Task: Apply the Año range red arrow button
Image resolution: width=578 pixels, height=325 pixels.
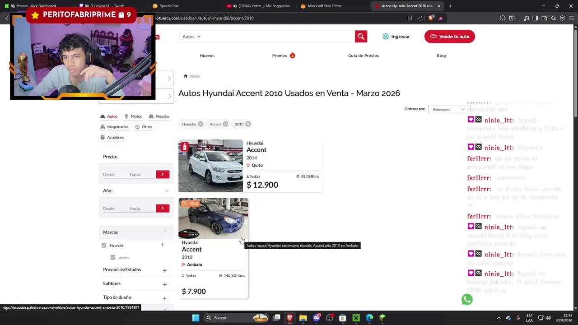Action: tap(163, 208)
